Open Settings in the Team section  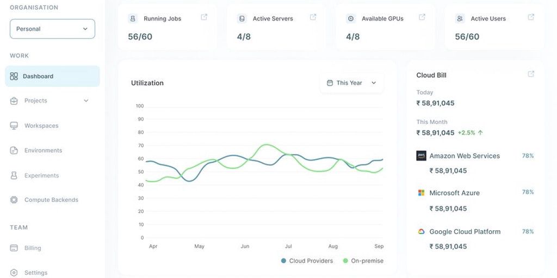click(x=36, y=273)
